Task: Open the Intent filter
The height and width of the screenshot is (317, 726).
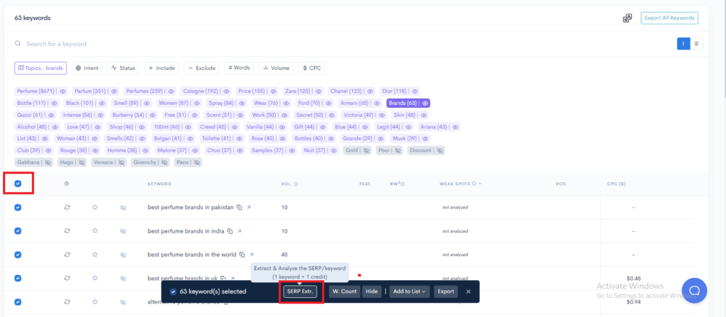Action: (87, 68)
